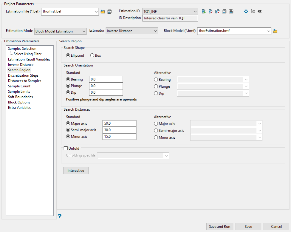The width and height of the screenshot is (291, 232).
Task: Click the Interactive button
Action: [x=76, y=171]
